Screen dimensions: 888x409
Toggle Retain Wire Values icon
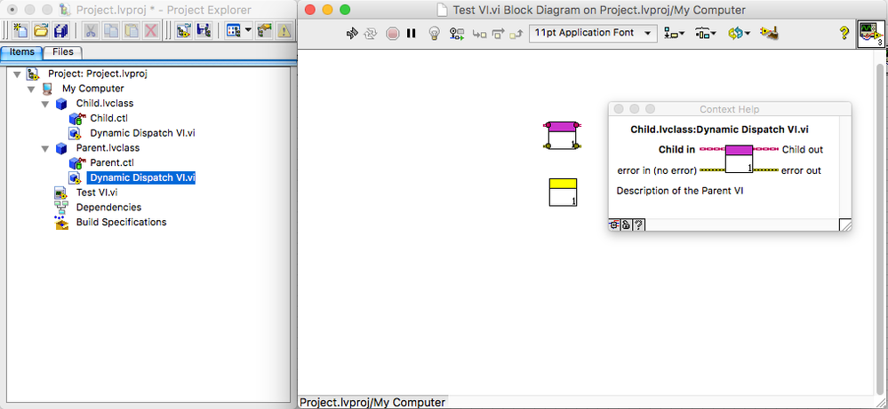[457, 34]
